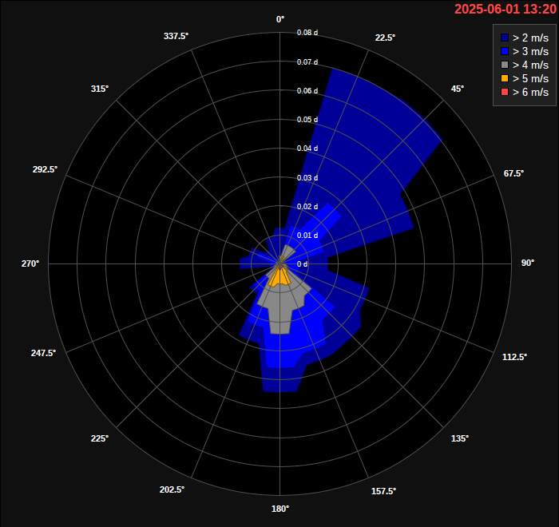Click the timestamp 2025-06-01 13:20

[x=505, y=9]
